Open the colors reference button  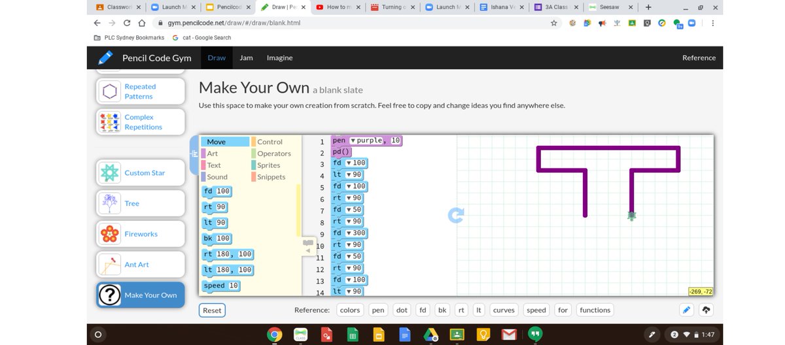tap(350, 310)
